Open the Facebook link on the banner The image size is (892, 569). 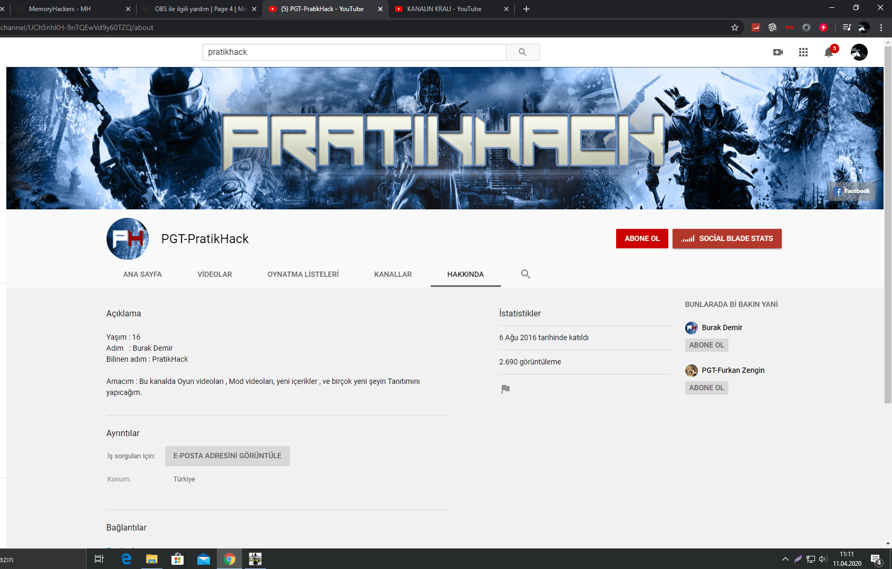tap(853, 191)
